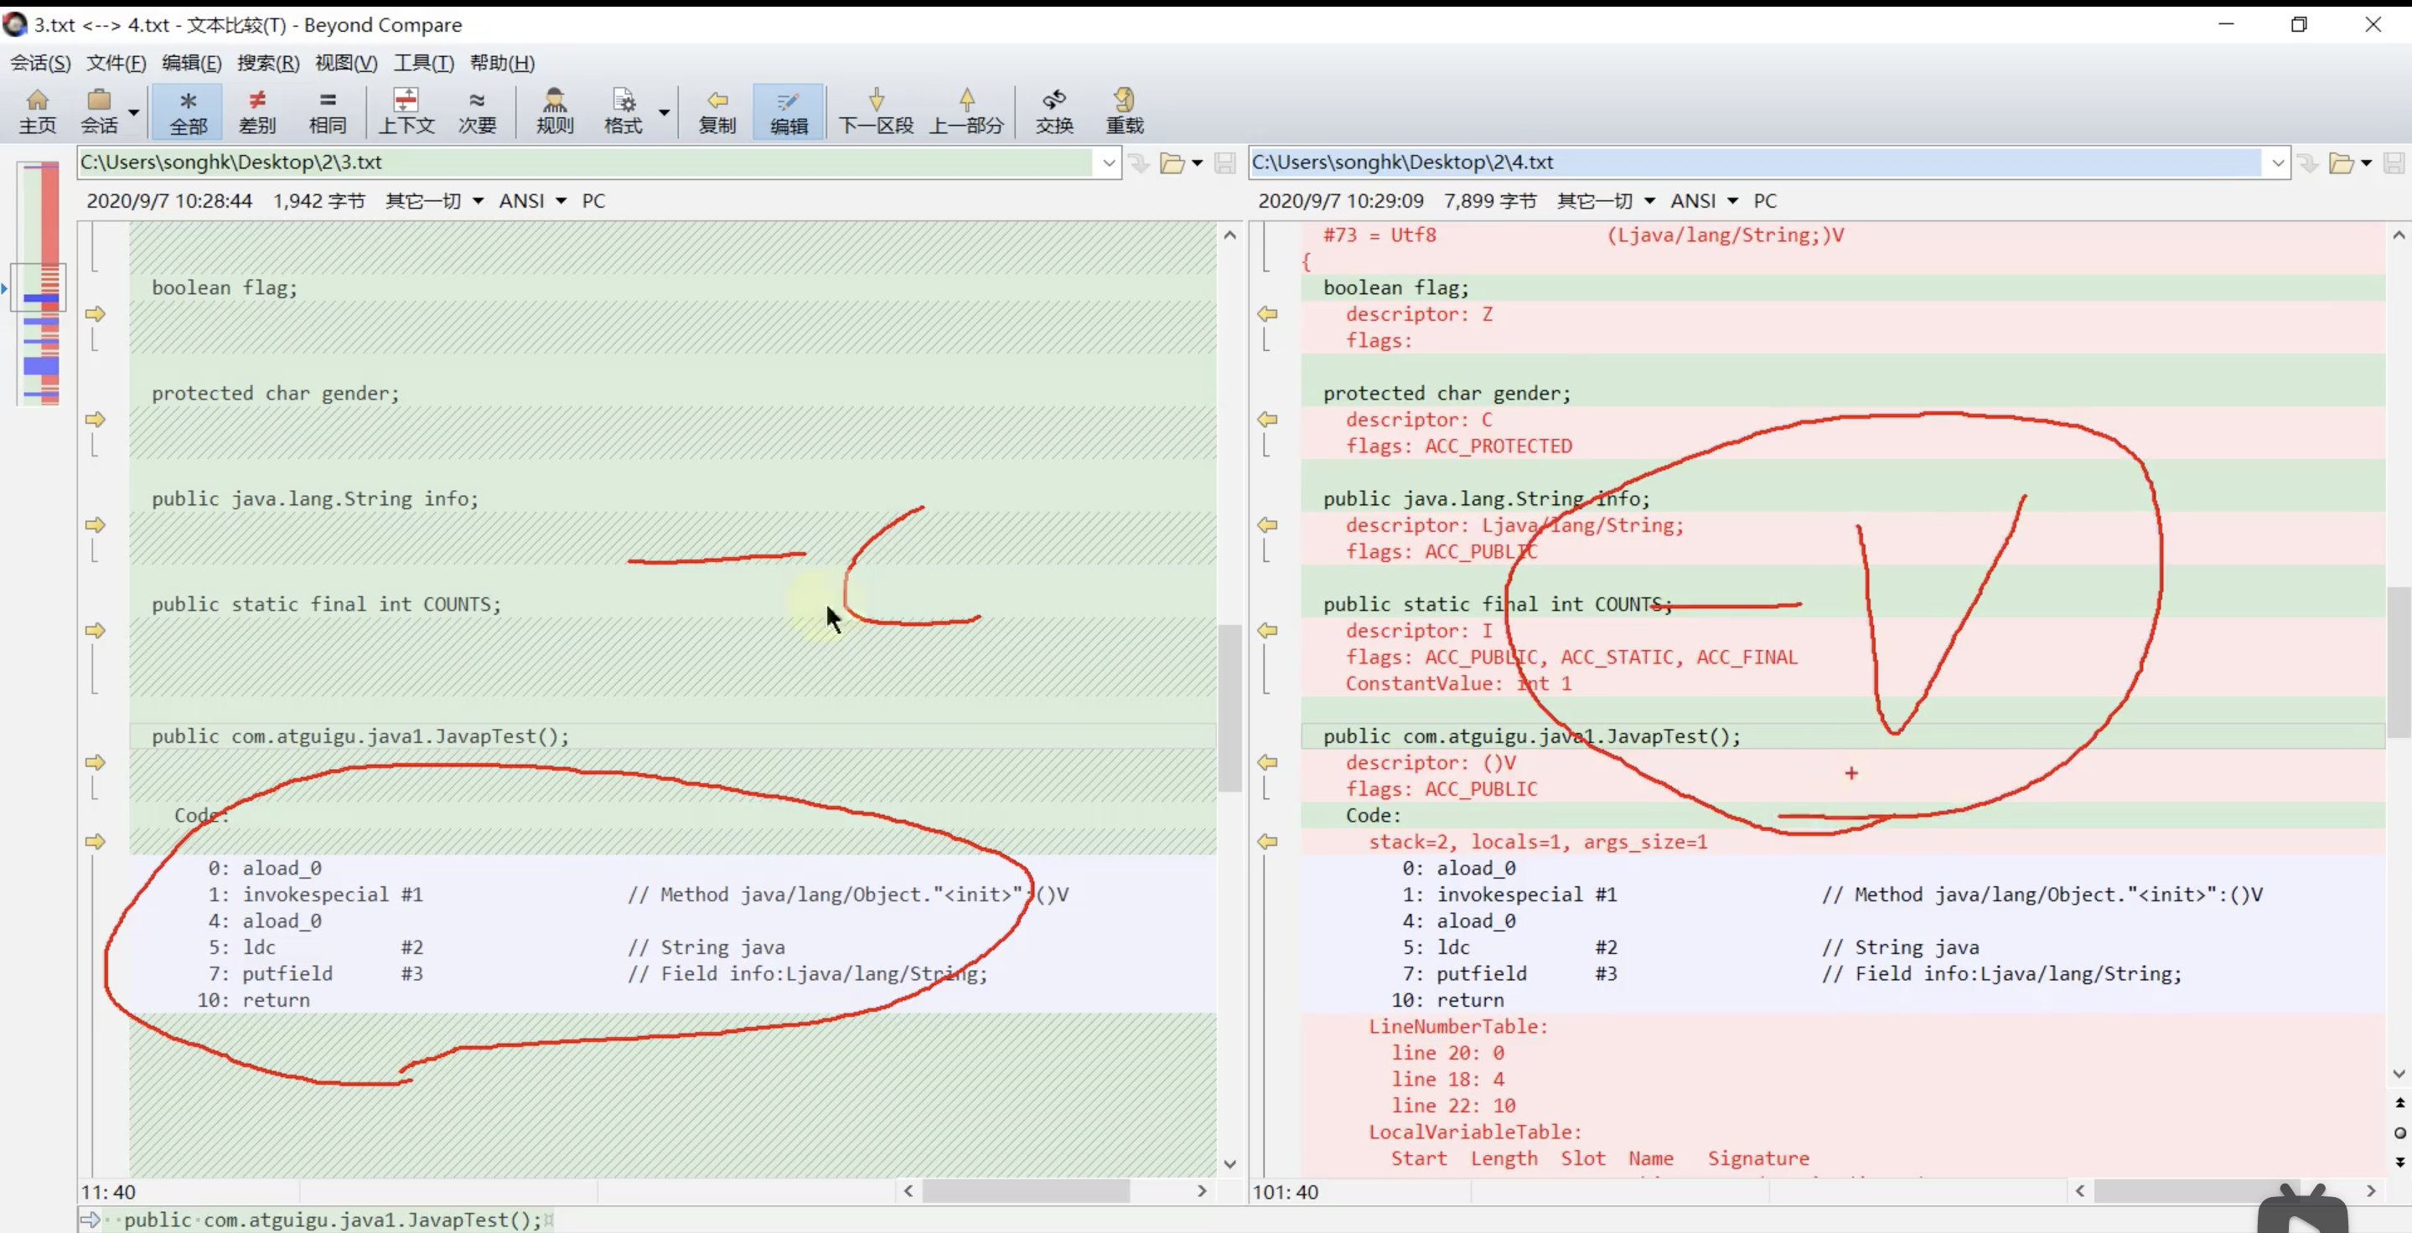Open the 工具(T) menu
Viewport: 2412px width, 1233px height.
click(x=423, y=63)
